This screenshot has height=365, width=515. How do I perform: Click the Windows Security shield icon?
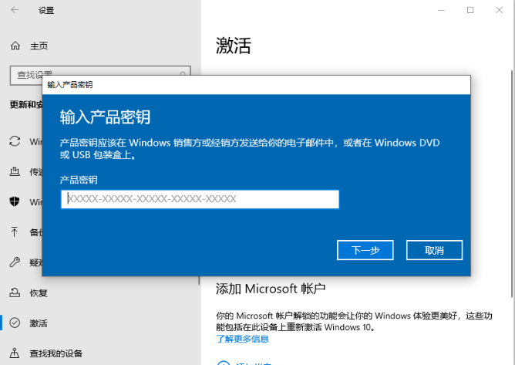pyautogui.click(x=15, y=201)
